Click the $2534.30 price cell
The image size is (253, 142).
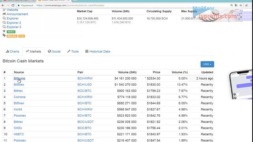click(x=153, y=78)
